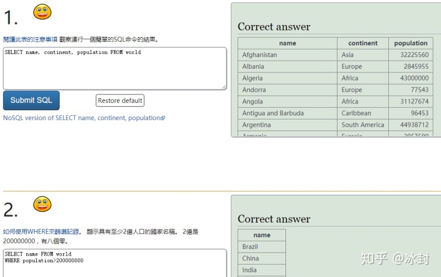
Task: Click the South America continent cell
Action: [363, 125]
